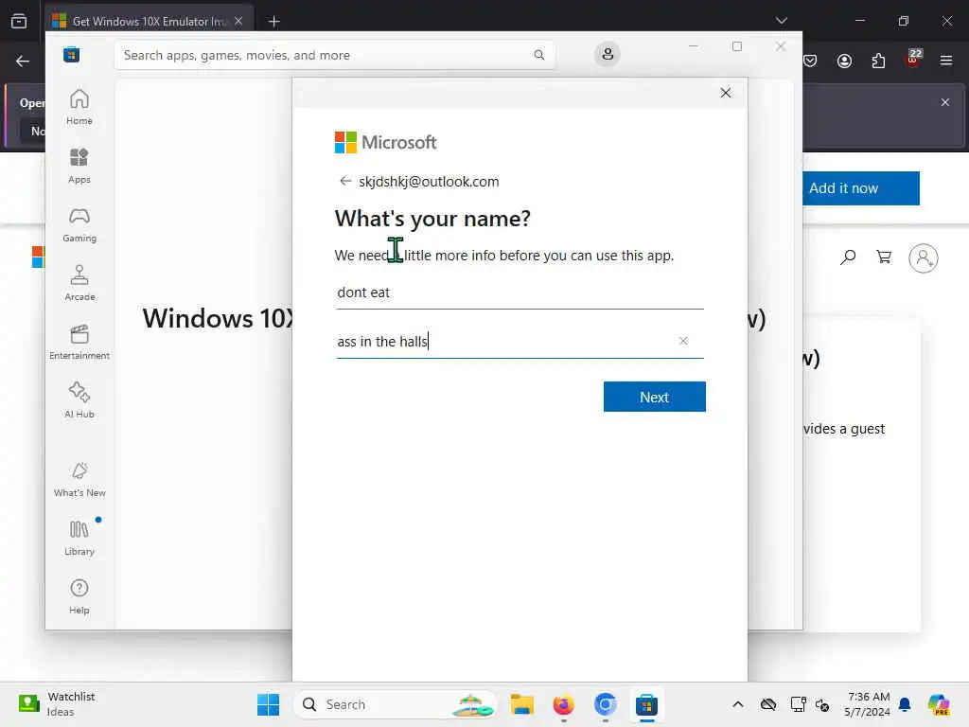Open new browser tab with plus
The image size is (969, 727).
pos(273,22)
